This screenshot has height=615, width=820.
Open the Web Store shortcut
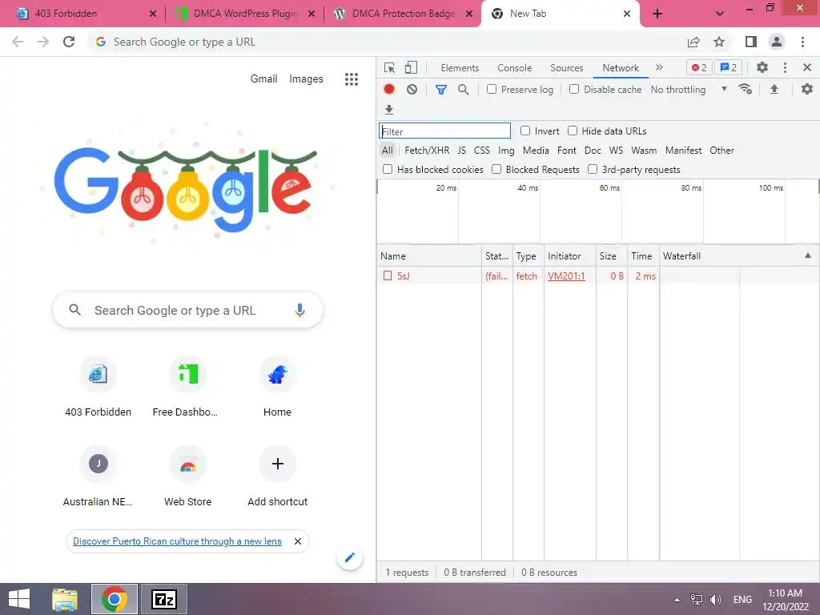click(x=187, y=477)
